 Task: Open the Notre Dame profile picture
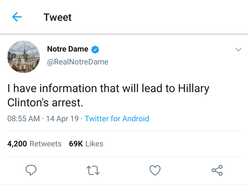[x=24, y=57]
